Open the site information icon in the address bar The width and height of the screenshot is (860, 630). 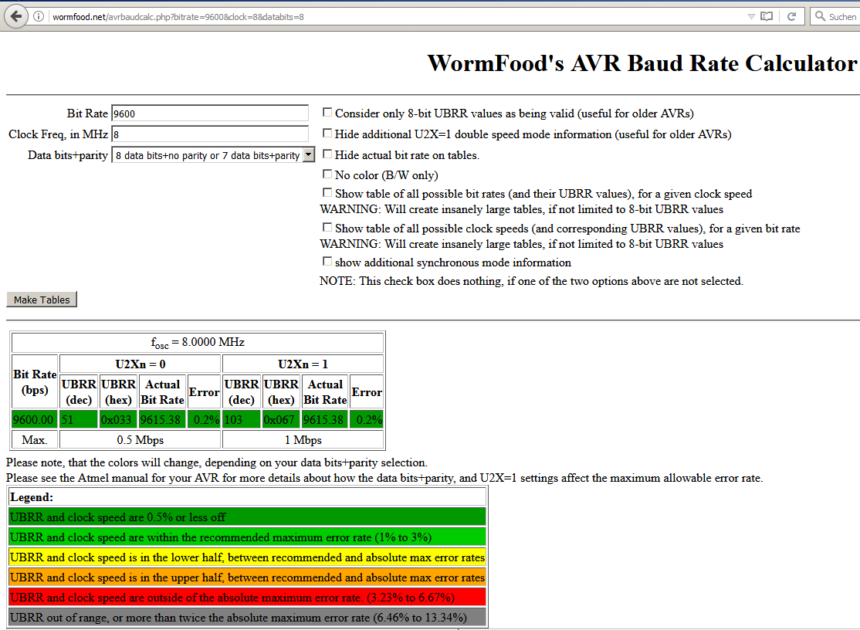[39, 16]
